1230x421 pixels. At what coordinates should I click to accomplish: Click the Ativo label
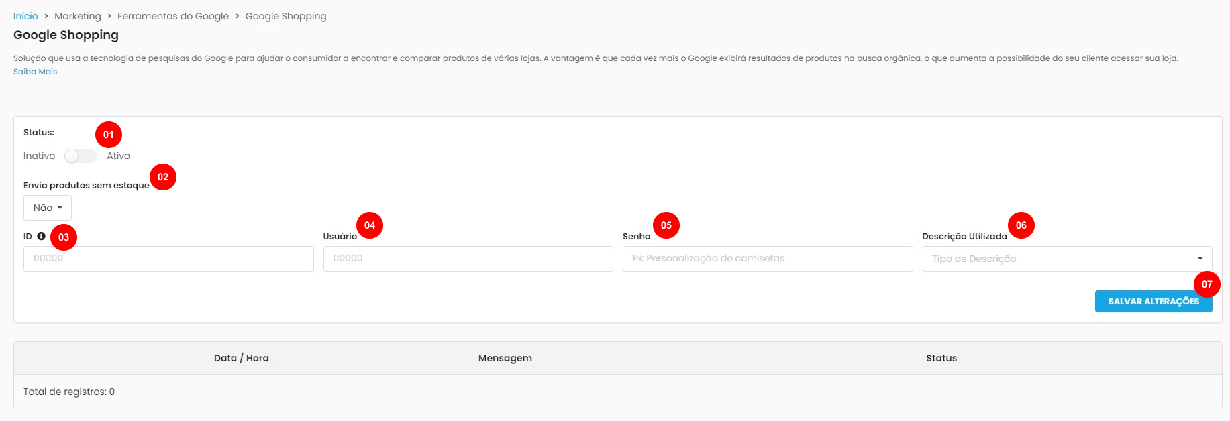coord(119,156)
